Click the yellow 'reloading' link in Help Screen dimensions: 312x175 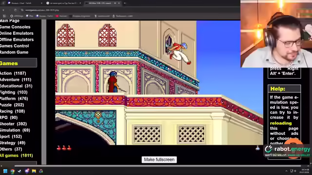click(281, 123)
